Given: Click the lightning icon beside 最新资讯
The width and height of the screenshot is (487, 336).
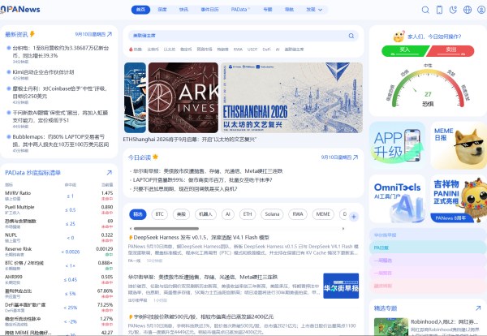Looking at the screenshot, I should 32,34.
